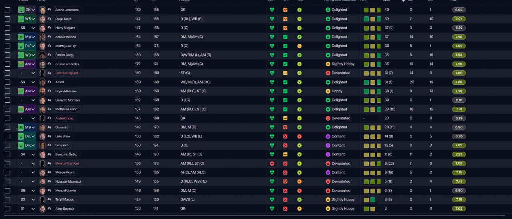Click Leny Yoro's purple Content face icon
The height and width of the screenshot is (219, 512).
pos(328,145)
